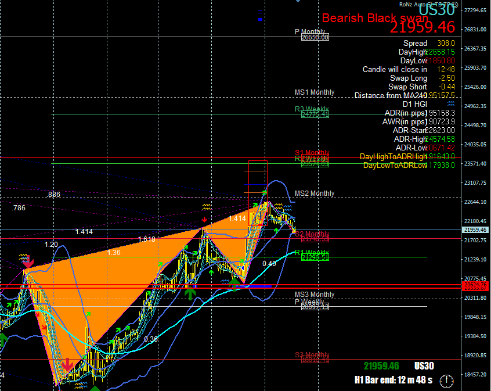Click the ADR-High value 24574.58
The width and height of the screenshot is (491, 391).
point(441,139)
